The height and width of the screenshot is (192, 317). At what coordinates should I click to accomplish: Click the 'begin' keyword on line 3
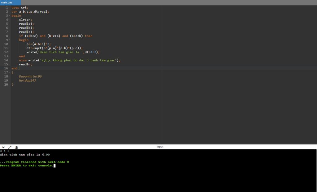pyautogui.click(x=16, y=15)
